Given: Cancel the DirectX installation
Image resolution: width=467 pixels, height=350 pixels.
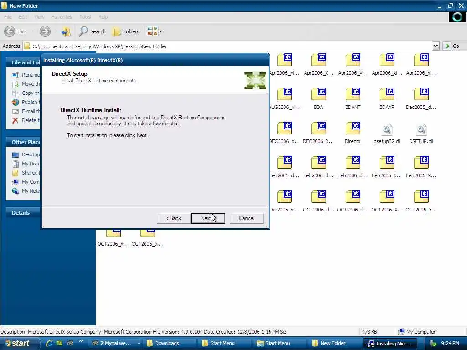Looking at the screenshot, I should [x=247, y=218].
